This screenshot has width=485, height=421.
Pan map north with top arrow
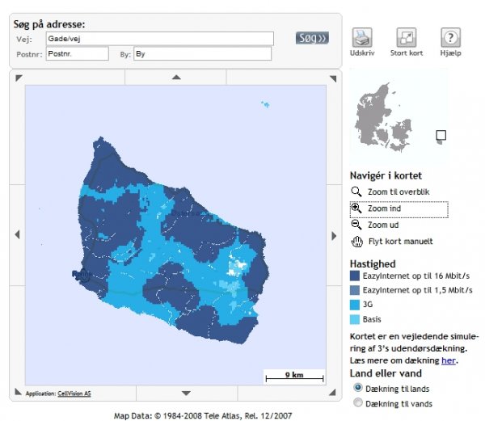pyautogui.click(x=176, y=78)
